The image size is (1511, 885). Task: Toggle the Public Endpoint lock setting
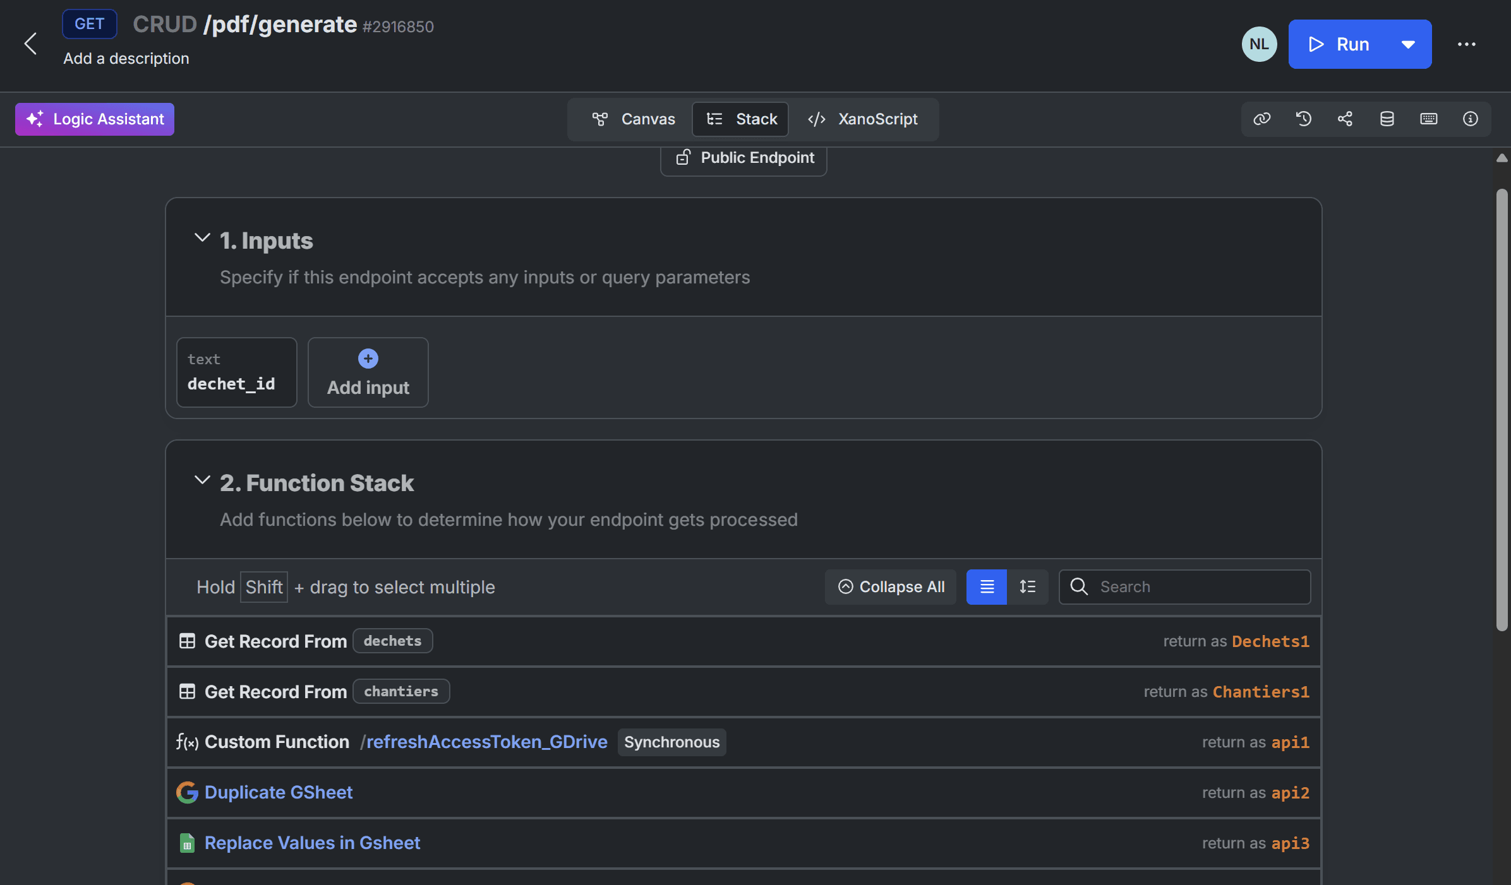click(743, 158)
